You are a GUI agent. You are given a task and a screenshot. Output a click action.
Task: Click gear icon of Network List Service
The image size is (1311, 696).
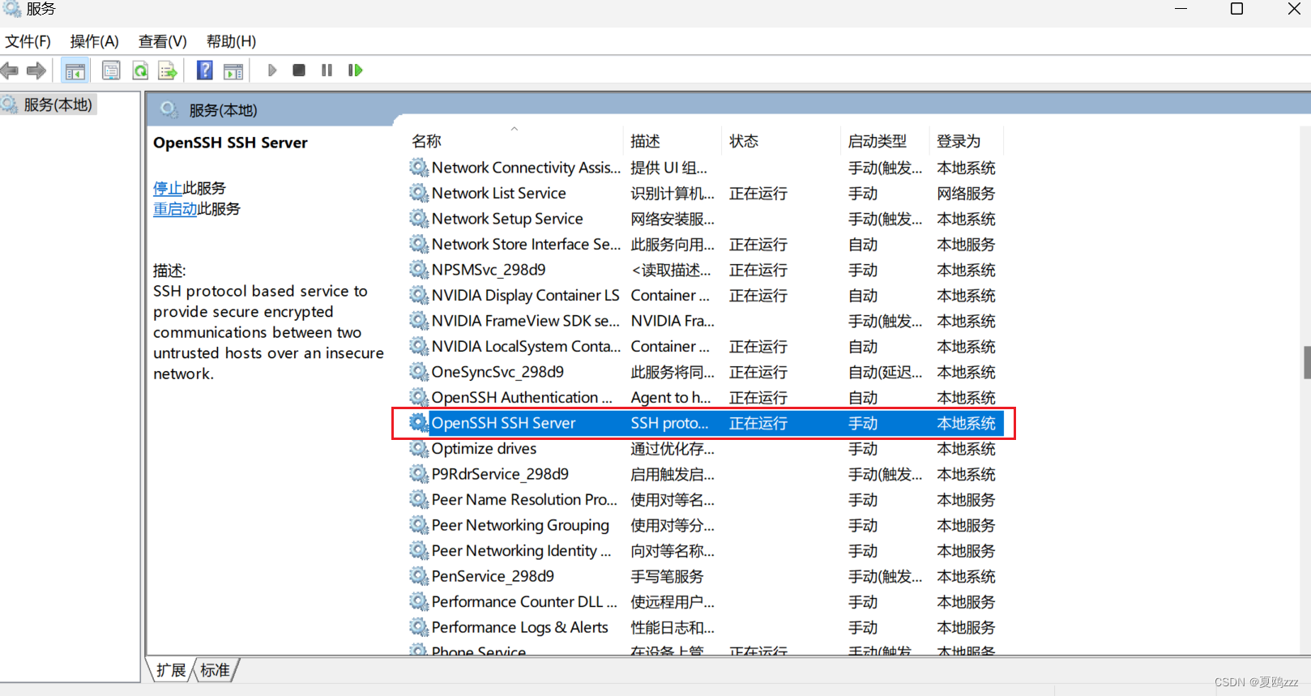pyautogui.click(x=419, y=193)
